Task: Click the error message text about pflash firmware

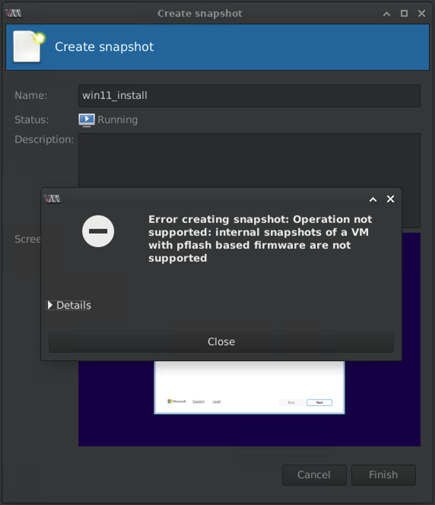Action: point(260,238)
